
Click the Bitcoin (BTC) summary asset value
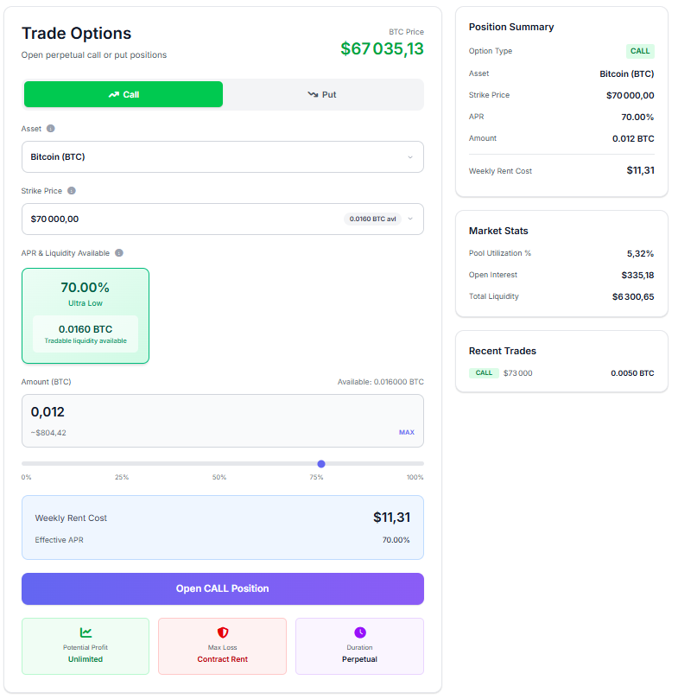tap(626, 73)
